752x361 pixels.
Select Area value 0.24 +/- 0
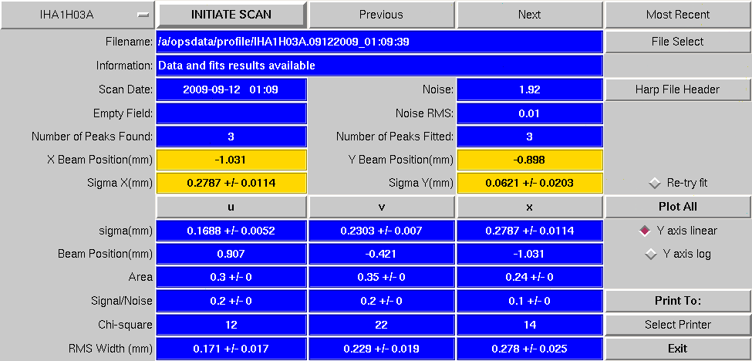(529, 278)
